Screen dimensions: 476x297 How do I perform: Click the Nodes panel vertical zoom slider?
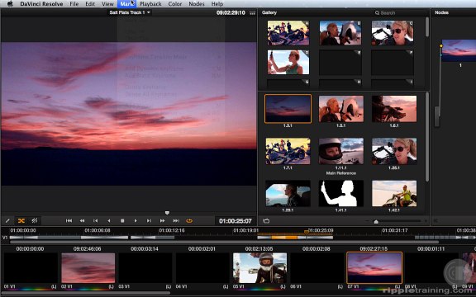click(x=437, y=116)
